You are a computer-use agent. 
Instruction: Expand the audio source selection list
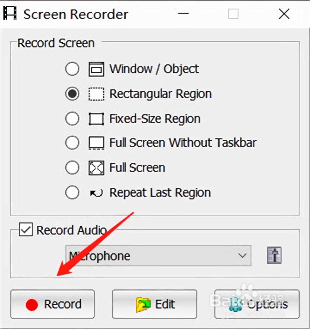tap(242, 256)
